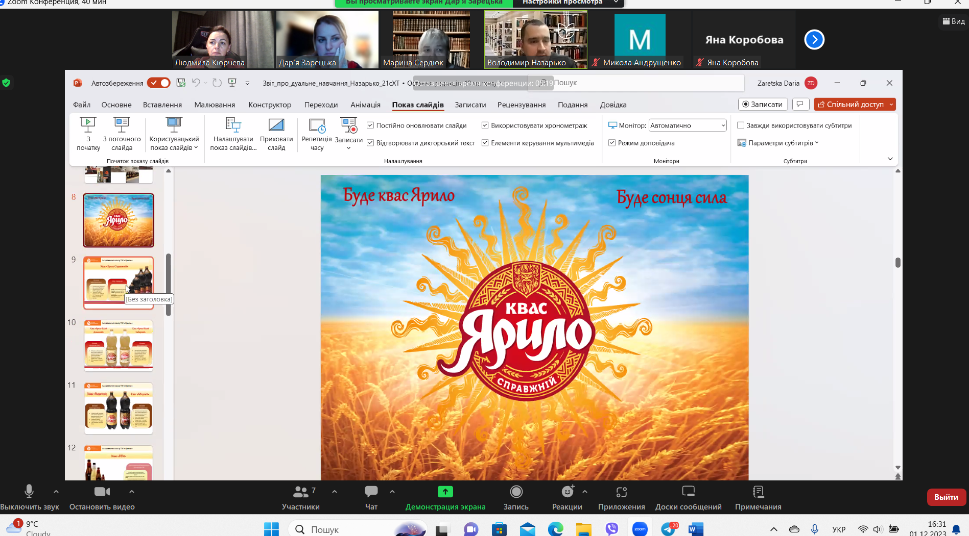
Task: Click Zoom screen share icon
Action: [445, 492]
